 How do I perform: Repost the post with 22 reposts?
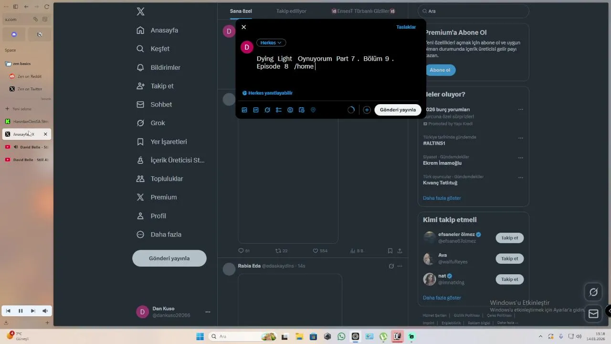point(281,251)
